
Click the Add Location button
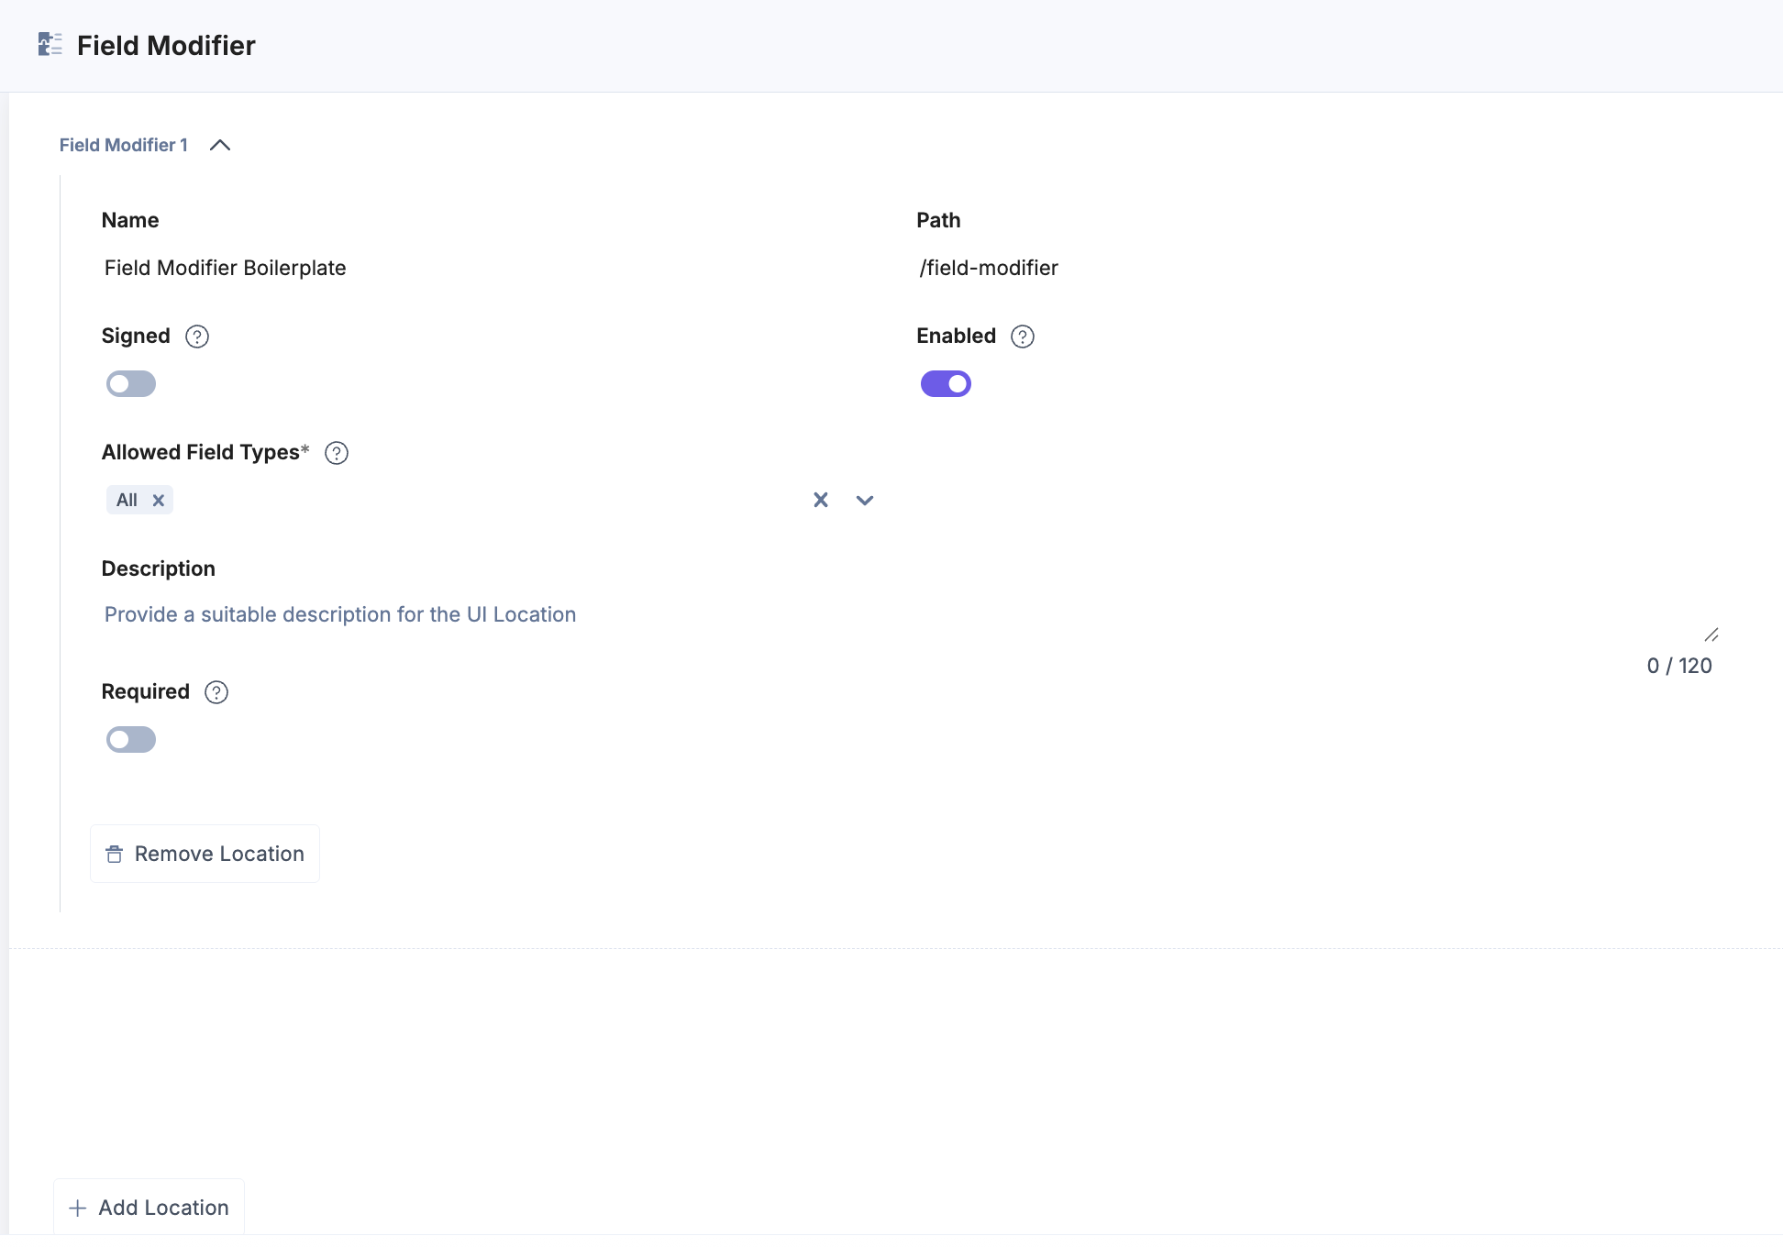point(150,1208)
